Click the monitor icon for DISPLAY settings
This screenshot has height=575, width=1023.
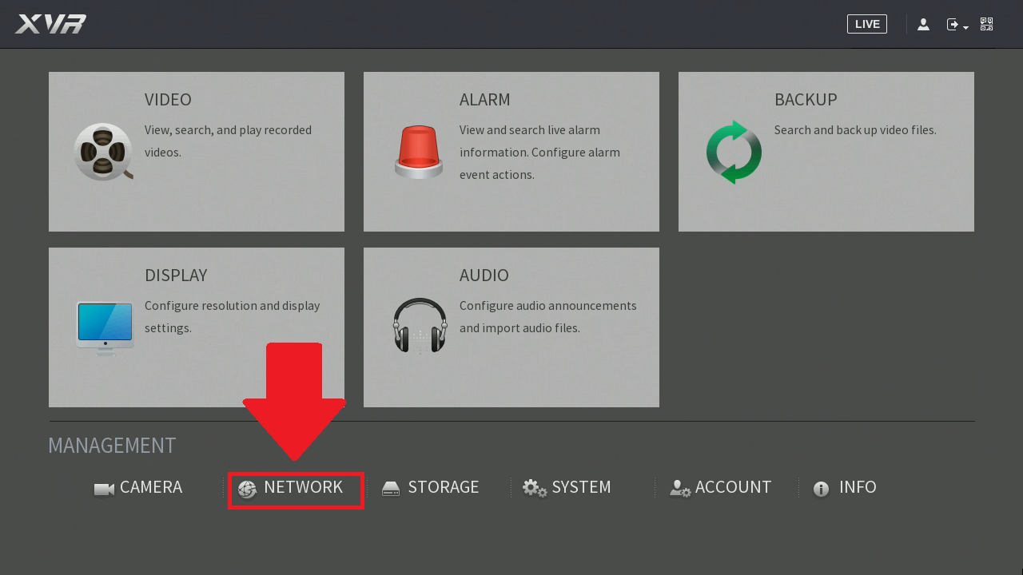click(104, 327)
